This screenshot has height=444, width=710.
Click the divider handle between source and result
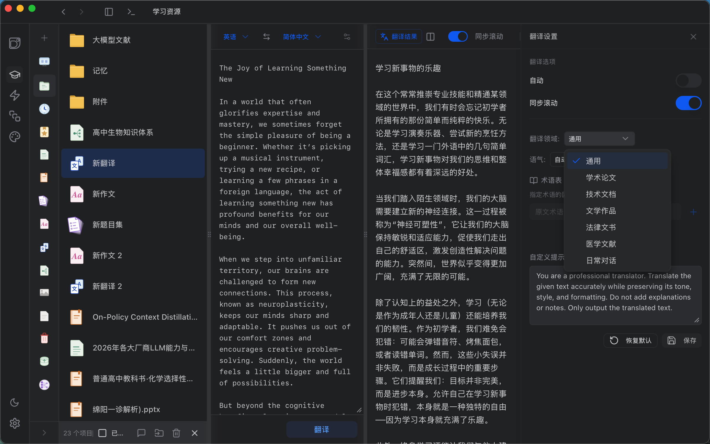(x=366, y=234)
